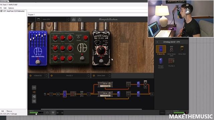Open the Edit menu
The width and height of the screenshot is (214, 120).
[x=5, y=8]
